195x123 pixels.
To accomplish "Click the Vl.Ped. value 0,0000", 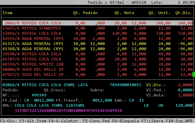I will [x=185, y=90].
